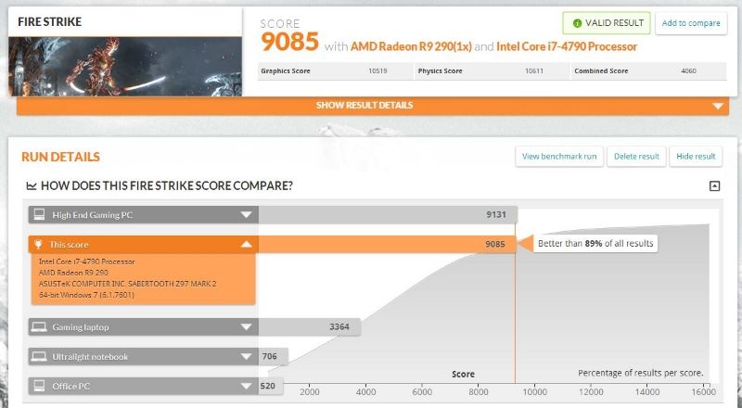
Task: Expand the Gaming laptop dropdown arrow
Action: point(246,326)
